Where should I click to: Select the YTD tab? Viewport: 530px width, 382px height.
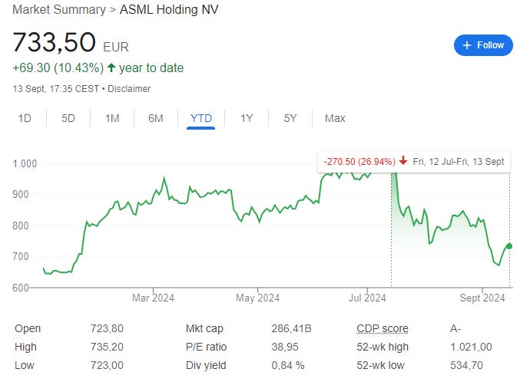tap(201, 118)
